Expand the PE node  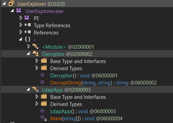pos(21,18)
